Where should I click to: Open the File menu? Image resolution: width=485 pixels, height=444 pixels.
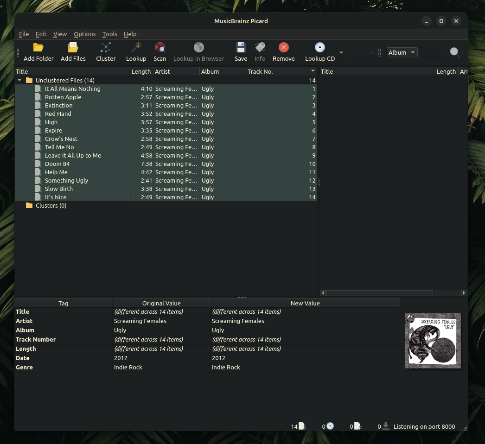[x=24, y=34]
